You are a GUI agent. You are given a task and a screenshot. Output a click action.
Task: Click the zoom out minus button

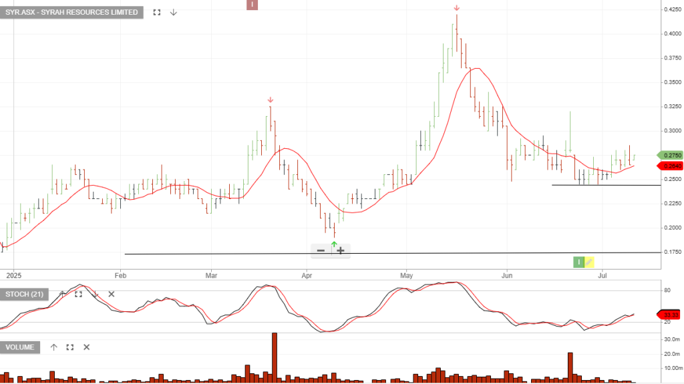[x=321, y=250]
